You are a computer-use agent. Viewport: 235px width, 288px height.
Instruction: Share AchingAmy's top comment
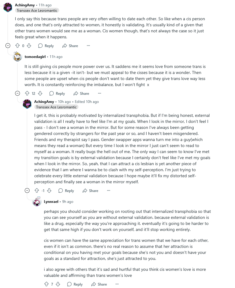[x=70, y=46]
